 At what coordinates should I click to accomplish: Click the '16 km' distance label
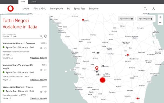[44, 65]
